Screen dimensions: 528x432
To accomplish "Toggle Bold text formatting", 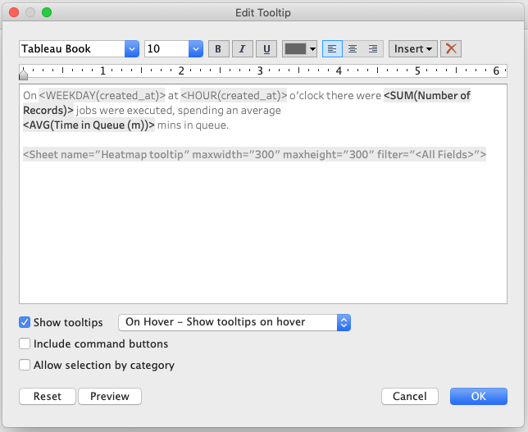I will click(218, 49).
